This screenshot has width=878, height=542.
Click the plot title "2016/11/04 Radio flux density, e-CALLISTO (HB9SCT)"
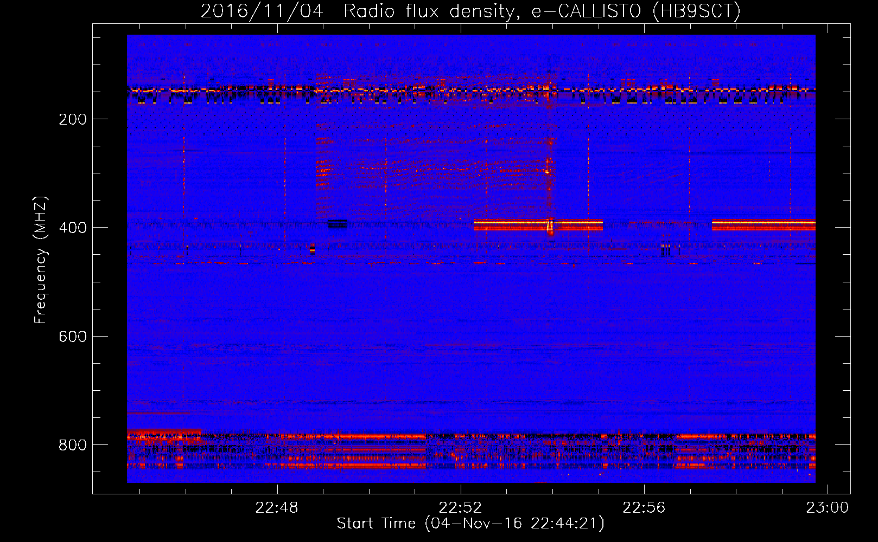470,11
